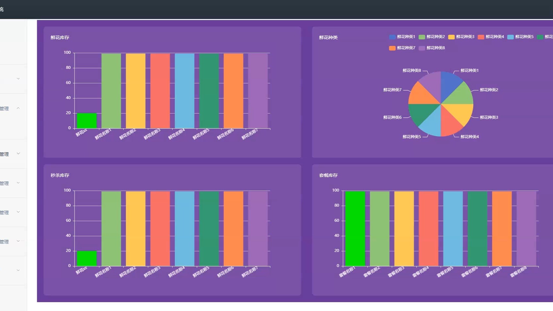Click the 鲜花名称2 bar in 秒杀库存 chart
Viewport: 553px width, 311px height.
click(x=136, y=229)
